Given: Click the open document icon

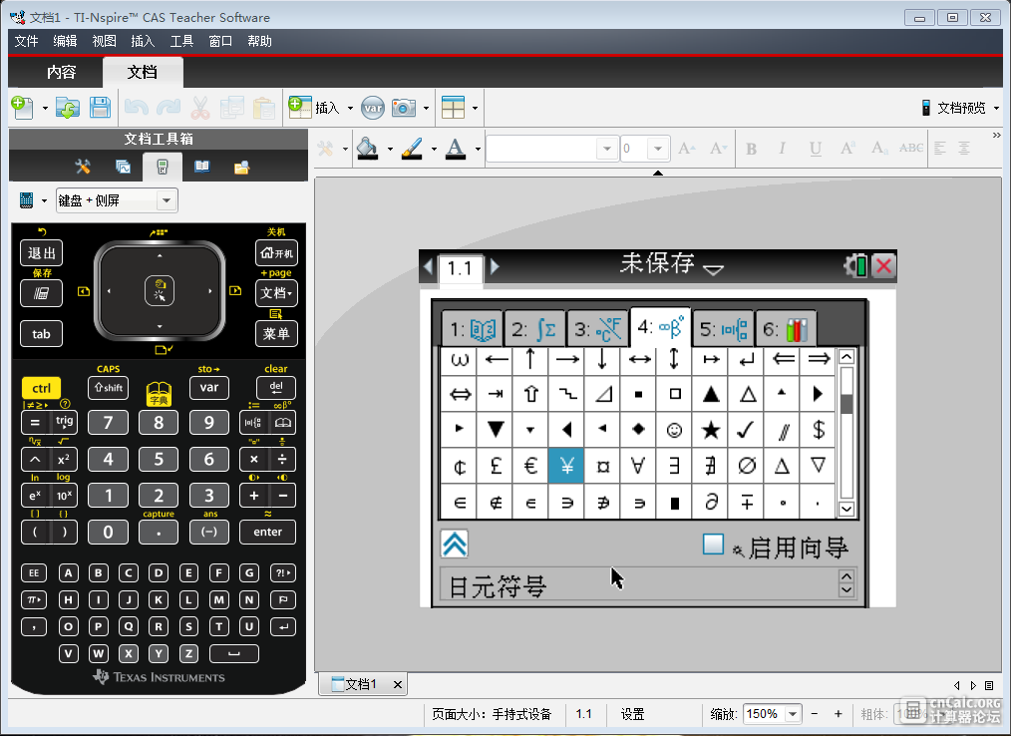Looking at the screenshot, I should [x=67, y=107].
